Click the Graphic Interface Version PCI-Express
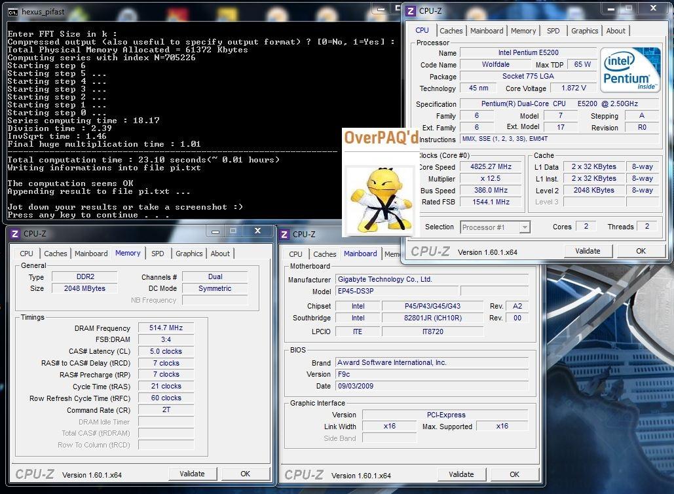Screen dimensions: 674x494 (x=446, y=415)
